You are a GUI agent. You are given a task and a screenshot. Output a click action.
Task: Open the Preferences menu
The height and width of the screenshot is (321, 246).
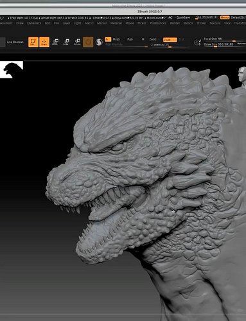[158, 23]
